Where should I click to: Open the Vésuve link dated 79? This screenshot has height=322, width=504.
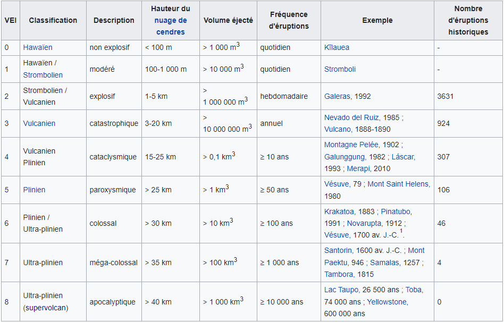[x=337, y=184]
